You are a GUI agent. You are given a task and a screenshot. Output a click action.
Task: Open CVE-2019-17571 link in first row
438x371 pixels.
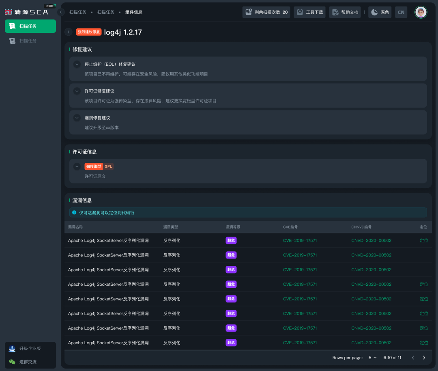300,240
